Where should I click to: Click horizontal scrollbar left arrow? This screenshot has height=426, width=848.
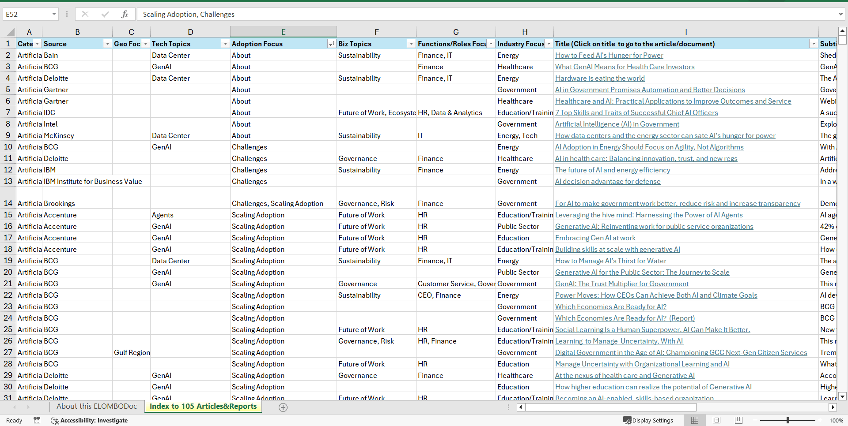[521, 407]
